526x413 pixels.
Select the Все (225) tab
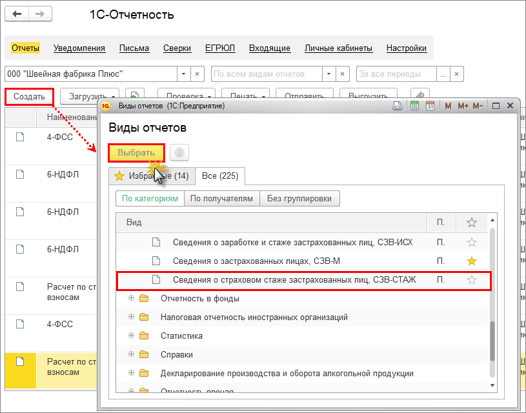click(220, 176)
